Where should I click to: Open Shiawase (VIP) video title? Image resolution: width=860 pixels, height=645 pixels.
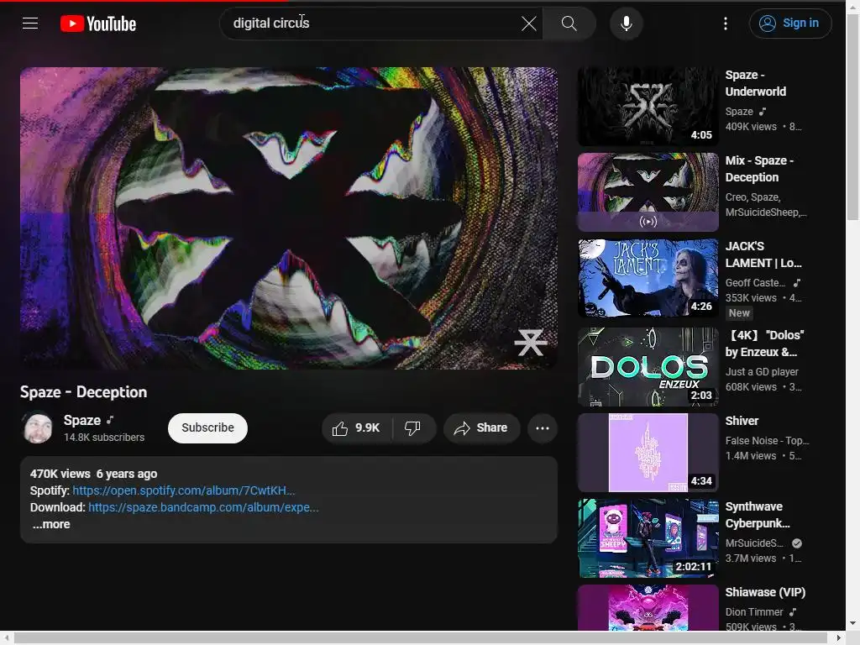pos(765,592)
